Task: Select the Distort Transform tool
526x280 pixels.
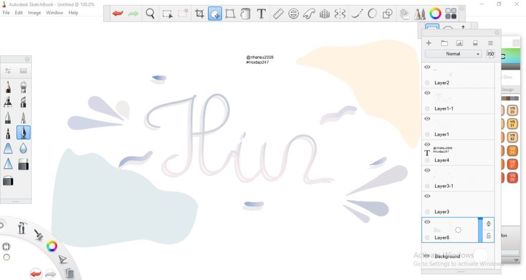Action: [230, 13]
